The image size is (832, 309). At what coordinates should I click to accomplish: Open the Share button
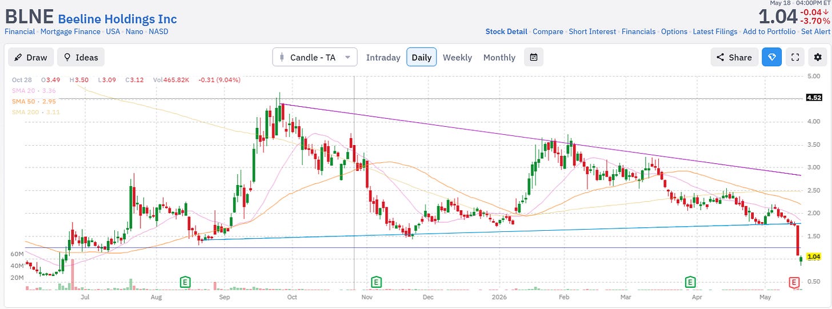tap(735, 57)
